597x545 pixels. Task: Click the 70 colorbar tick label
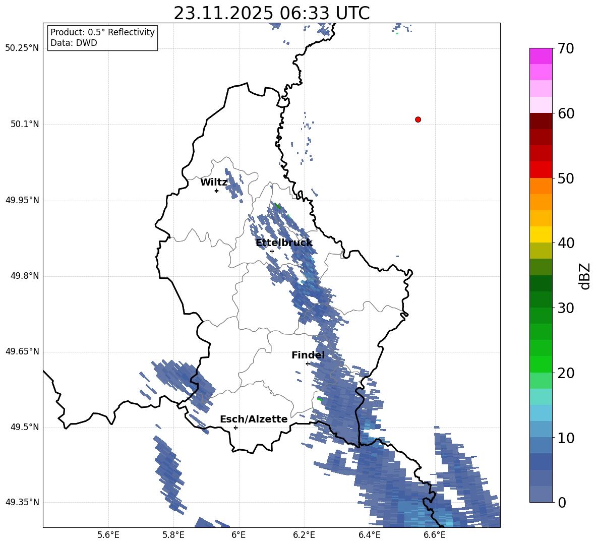click(566, 48)
